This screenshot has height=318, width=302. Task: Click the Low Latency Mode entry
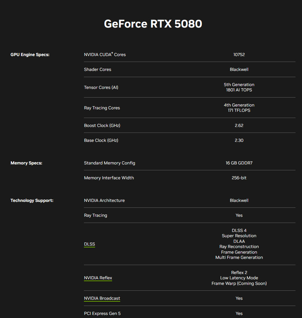click(239, 278)
